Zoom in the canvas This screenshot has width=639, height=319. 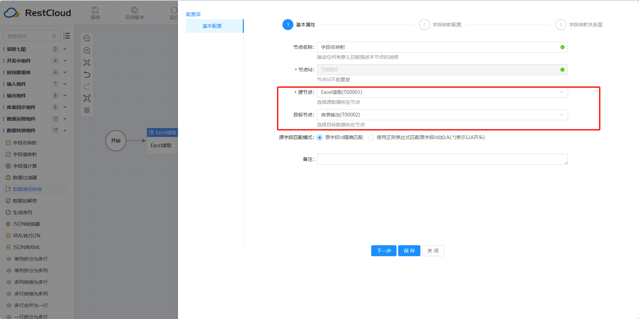point(87,51)
